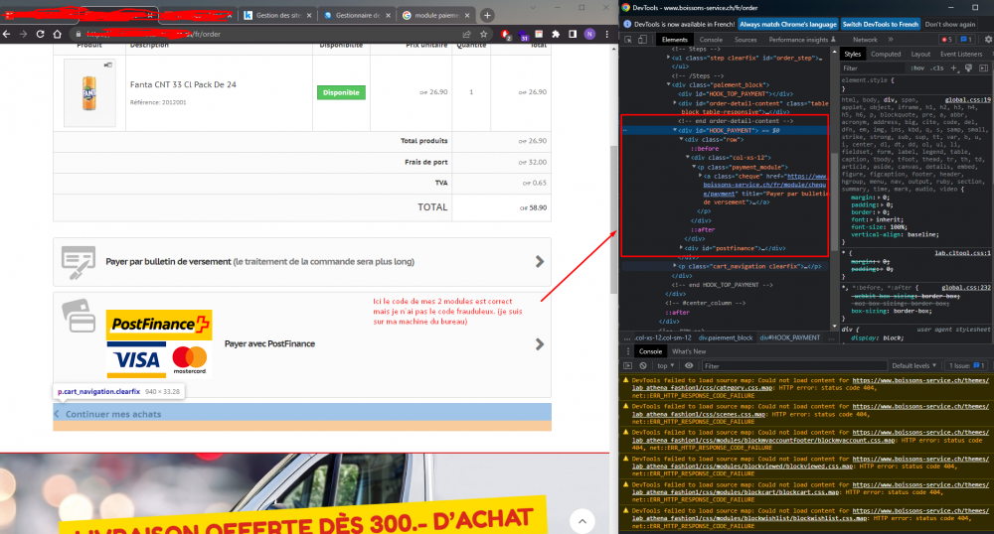994x534 pixels.
Task: Toggle computed styles sidebar icon
Action: (x=983, y=67)
